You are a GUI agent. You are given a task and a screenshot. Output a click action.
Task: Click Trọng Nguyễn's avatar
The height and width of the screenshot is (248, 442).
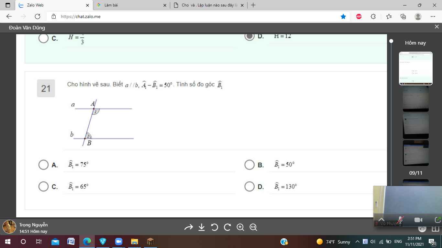click(9, 227)
